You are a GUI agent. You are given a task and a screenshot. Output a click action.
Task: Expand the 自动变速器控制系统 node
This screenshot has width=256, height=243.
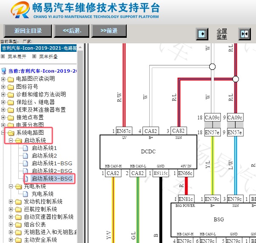point(11,217)
